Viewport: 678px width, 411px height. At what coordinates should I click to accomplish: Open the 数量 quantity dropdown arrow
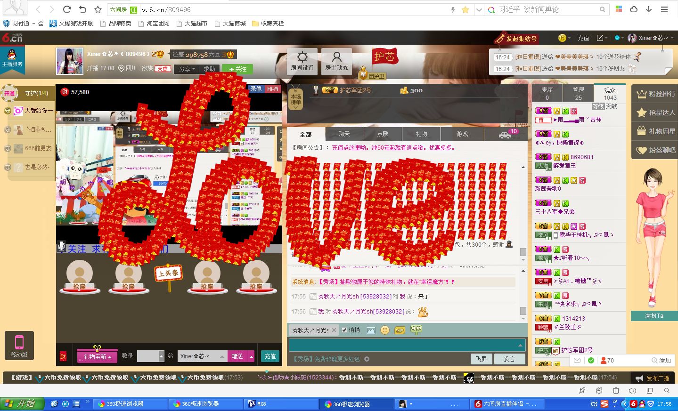tap(161, 356)
